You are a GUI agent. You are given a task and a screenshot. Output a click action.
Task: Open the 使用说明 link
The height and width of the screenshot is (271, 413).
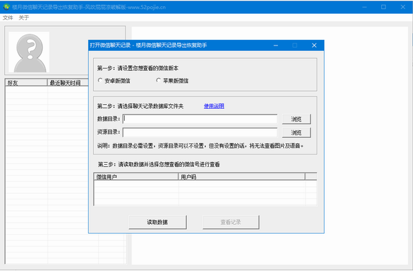click(214, 106)
